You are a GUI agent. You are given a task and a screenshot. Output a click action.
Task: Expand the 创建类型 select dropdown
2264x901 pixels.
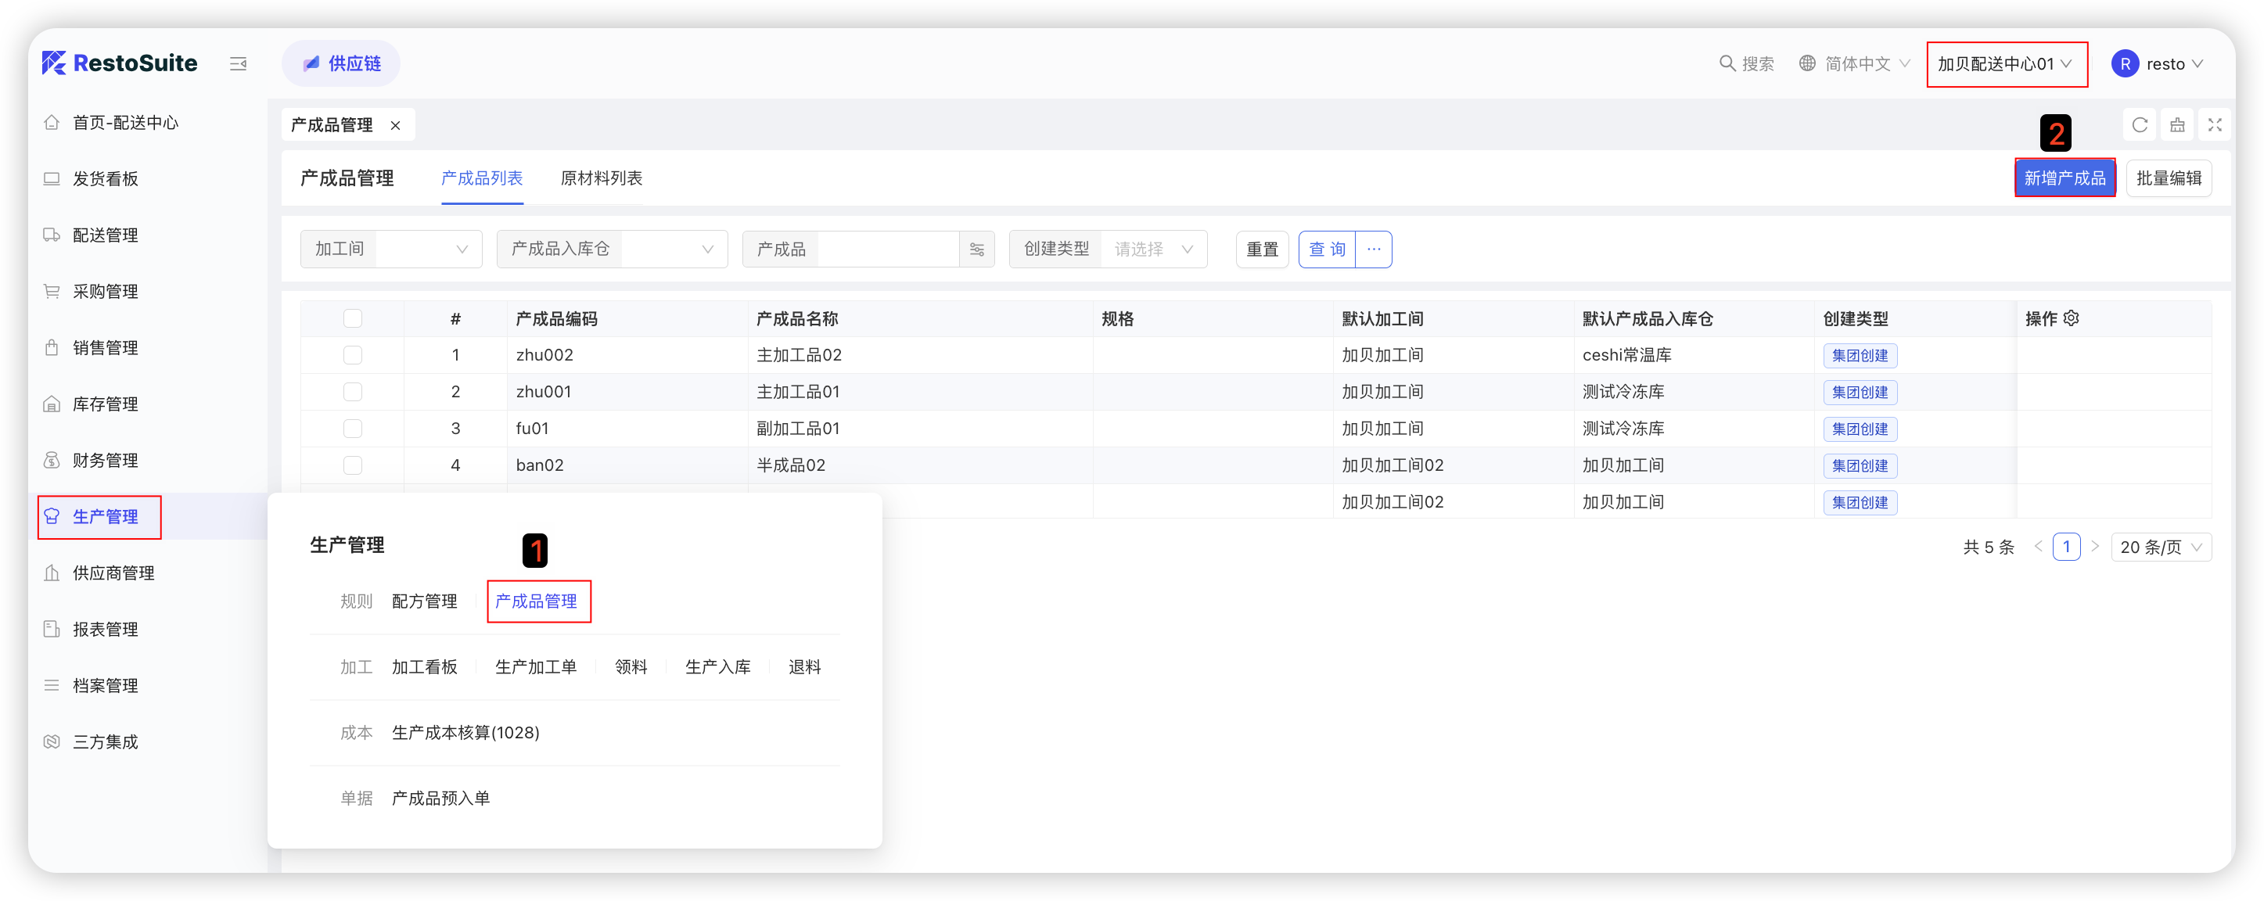coord(1153,249)
